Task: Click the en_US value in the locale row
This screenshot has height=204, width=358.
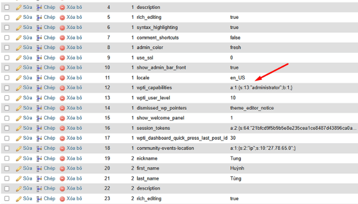Action: pyautogui.click(x=238, y=78)
